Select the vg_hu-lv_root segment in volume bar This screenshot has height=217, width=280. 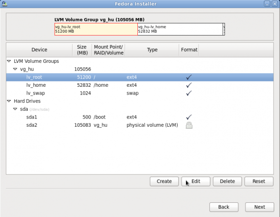tap(96, 29)
